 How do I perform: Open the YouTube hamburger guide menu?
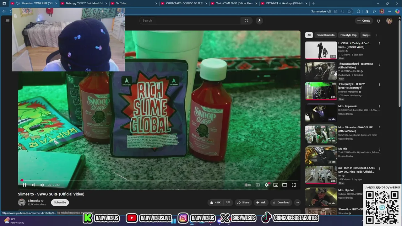pyautogui.click(x=8, y=21)
